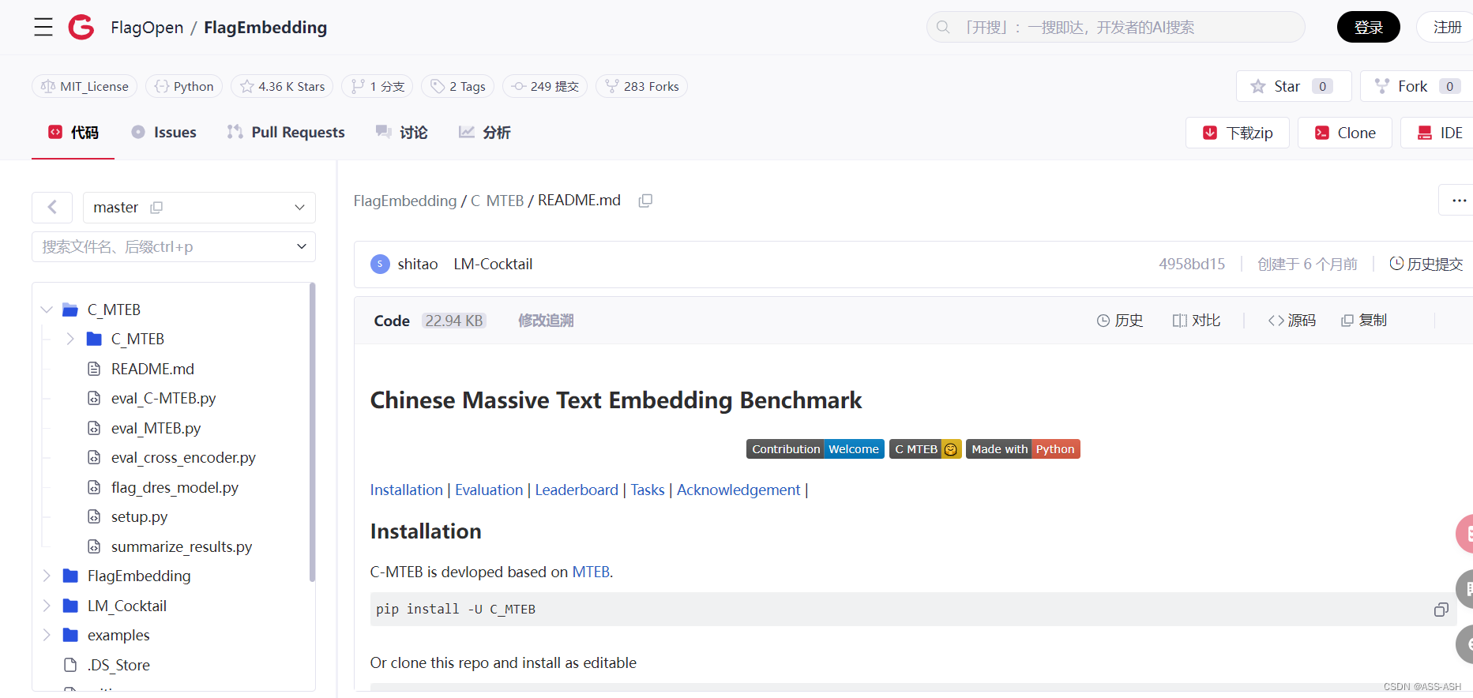Expand the examples folder

(x=47, y=636)
